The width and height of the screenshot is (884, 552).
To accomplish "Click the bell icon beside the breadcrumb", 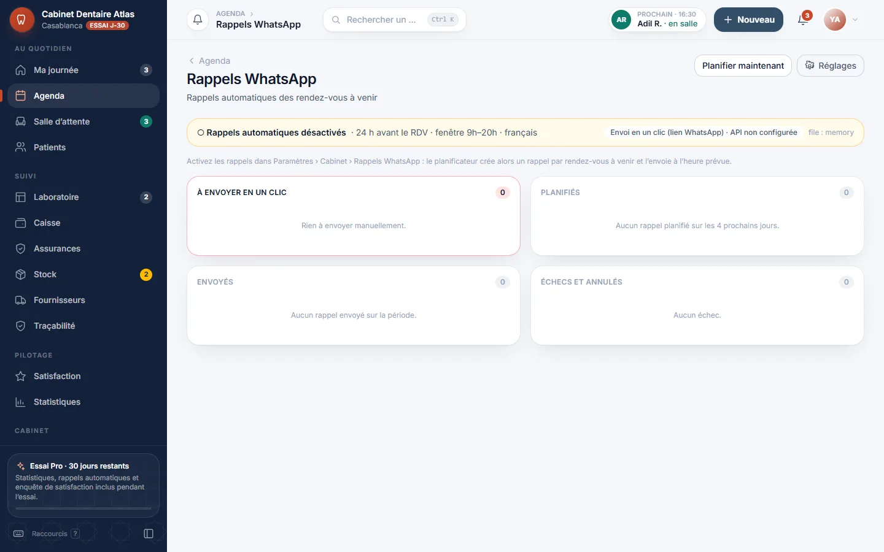I will [198, 20].
